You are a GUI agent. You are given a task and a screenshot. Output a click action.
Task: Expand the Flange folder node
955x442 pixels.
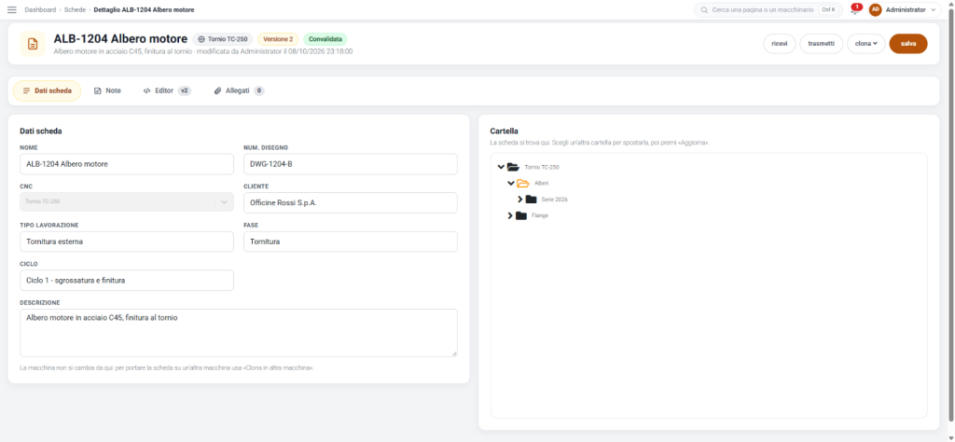click(x=510, y=215)
